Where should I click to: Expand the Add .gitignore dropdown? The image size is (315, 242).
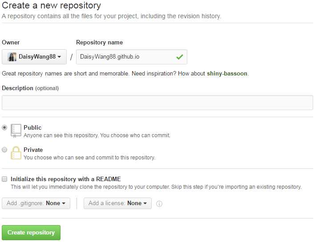click(x=36, y=203)
